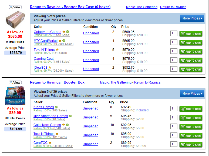Click quantity field for CoreTCG row
Image resolution: width=209 pixels, height=156 pixels.
click(174, 144)
